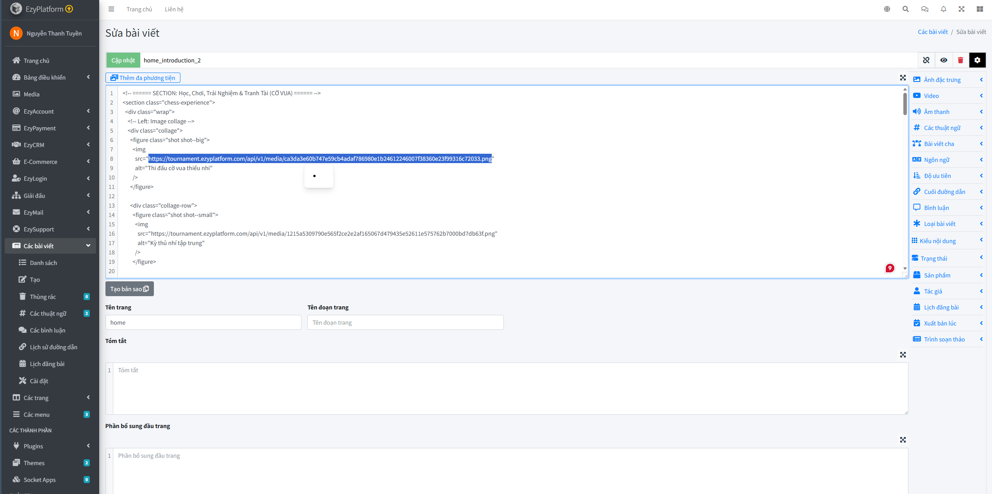Open the chat messages icon in header
Viewport: 992px width, 494px height.
pyautogui.click(x=924, y=9)
